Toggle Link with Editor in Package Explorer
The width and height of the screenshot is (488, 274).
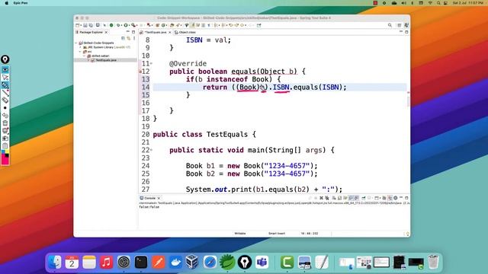tap(129, 38)
